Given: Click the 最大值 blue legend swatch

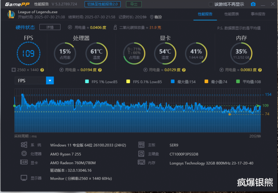Looking at the screenshot, I should coord(173,81).
